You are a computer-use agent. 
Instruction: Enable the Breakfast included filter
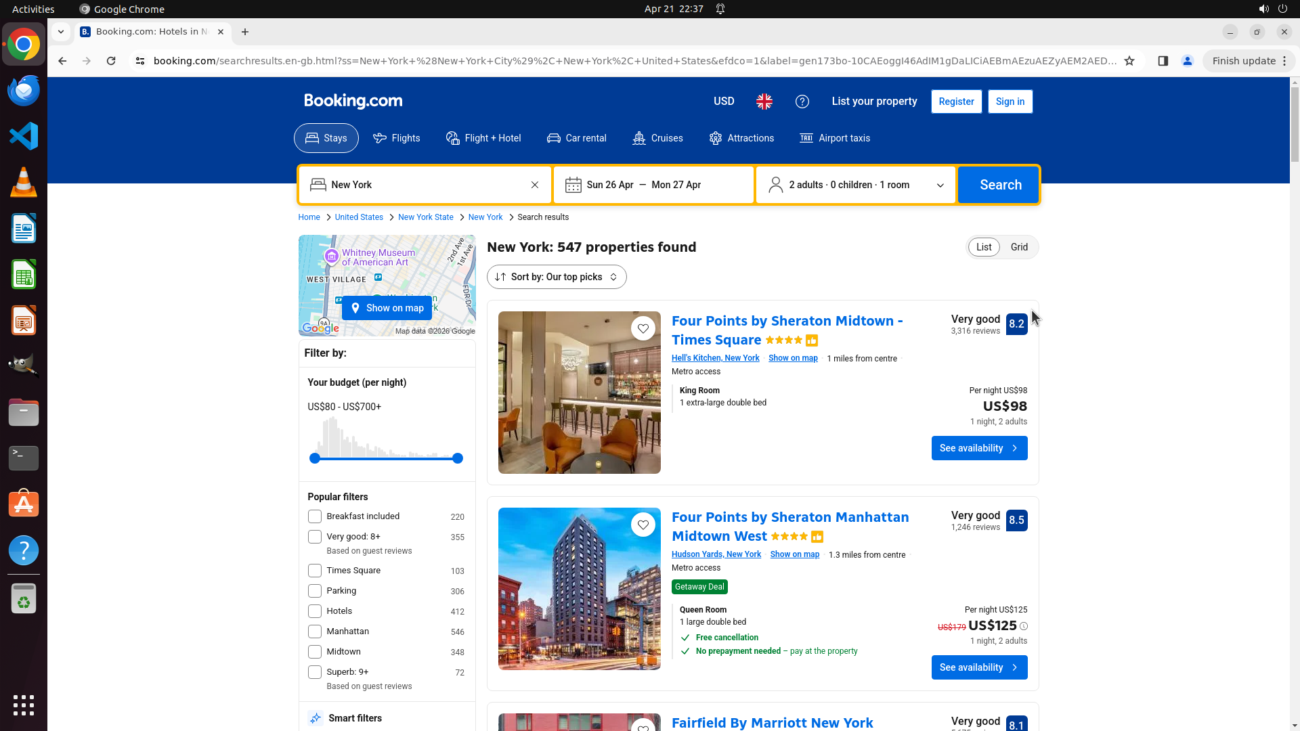315,516
